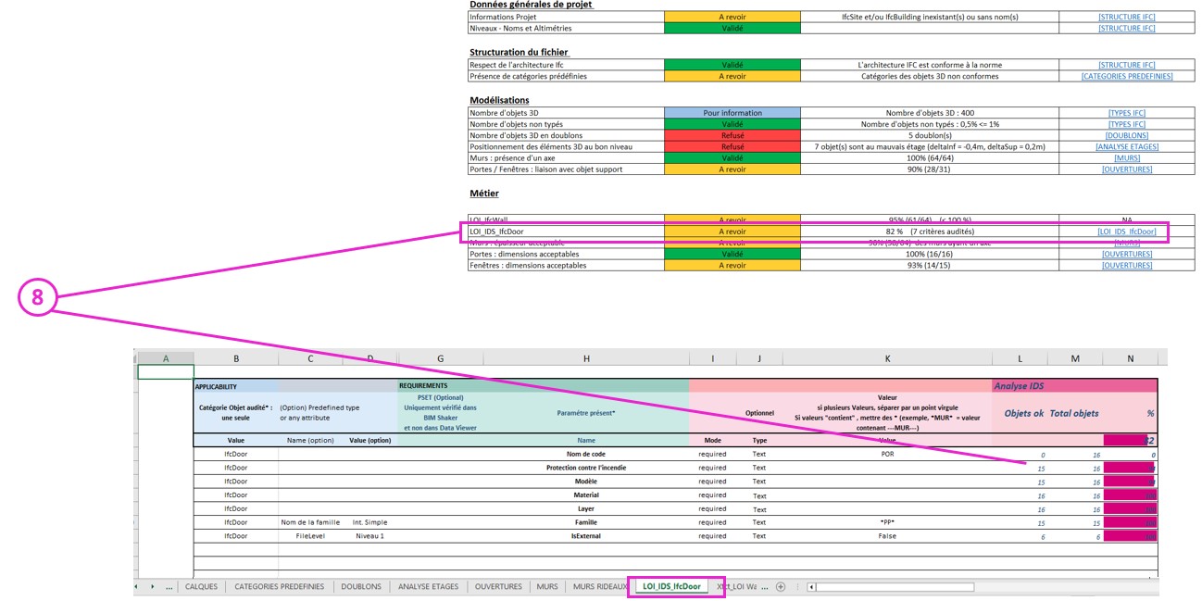
Task: Click the circled number 8 annotation marker
Action: [37, 298]
